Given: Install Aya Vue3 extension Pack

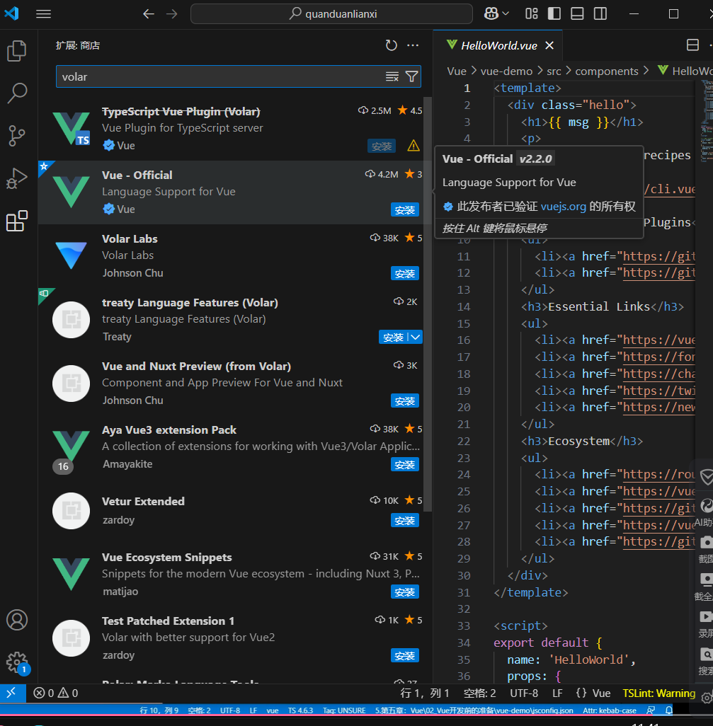Looking at the screenshot, I should pos(405,464).
